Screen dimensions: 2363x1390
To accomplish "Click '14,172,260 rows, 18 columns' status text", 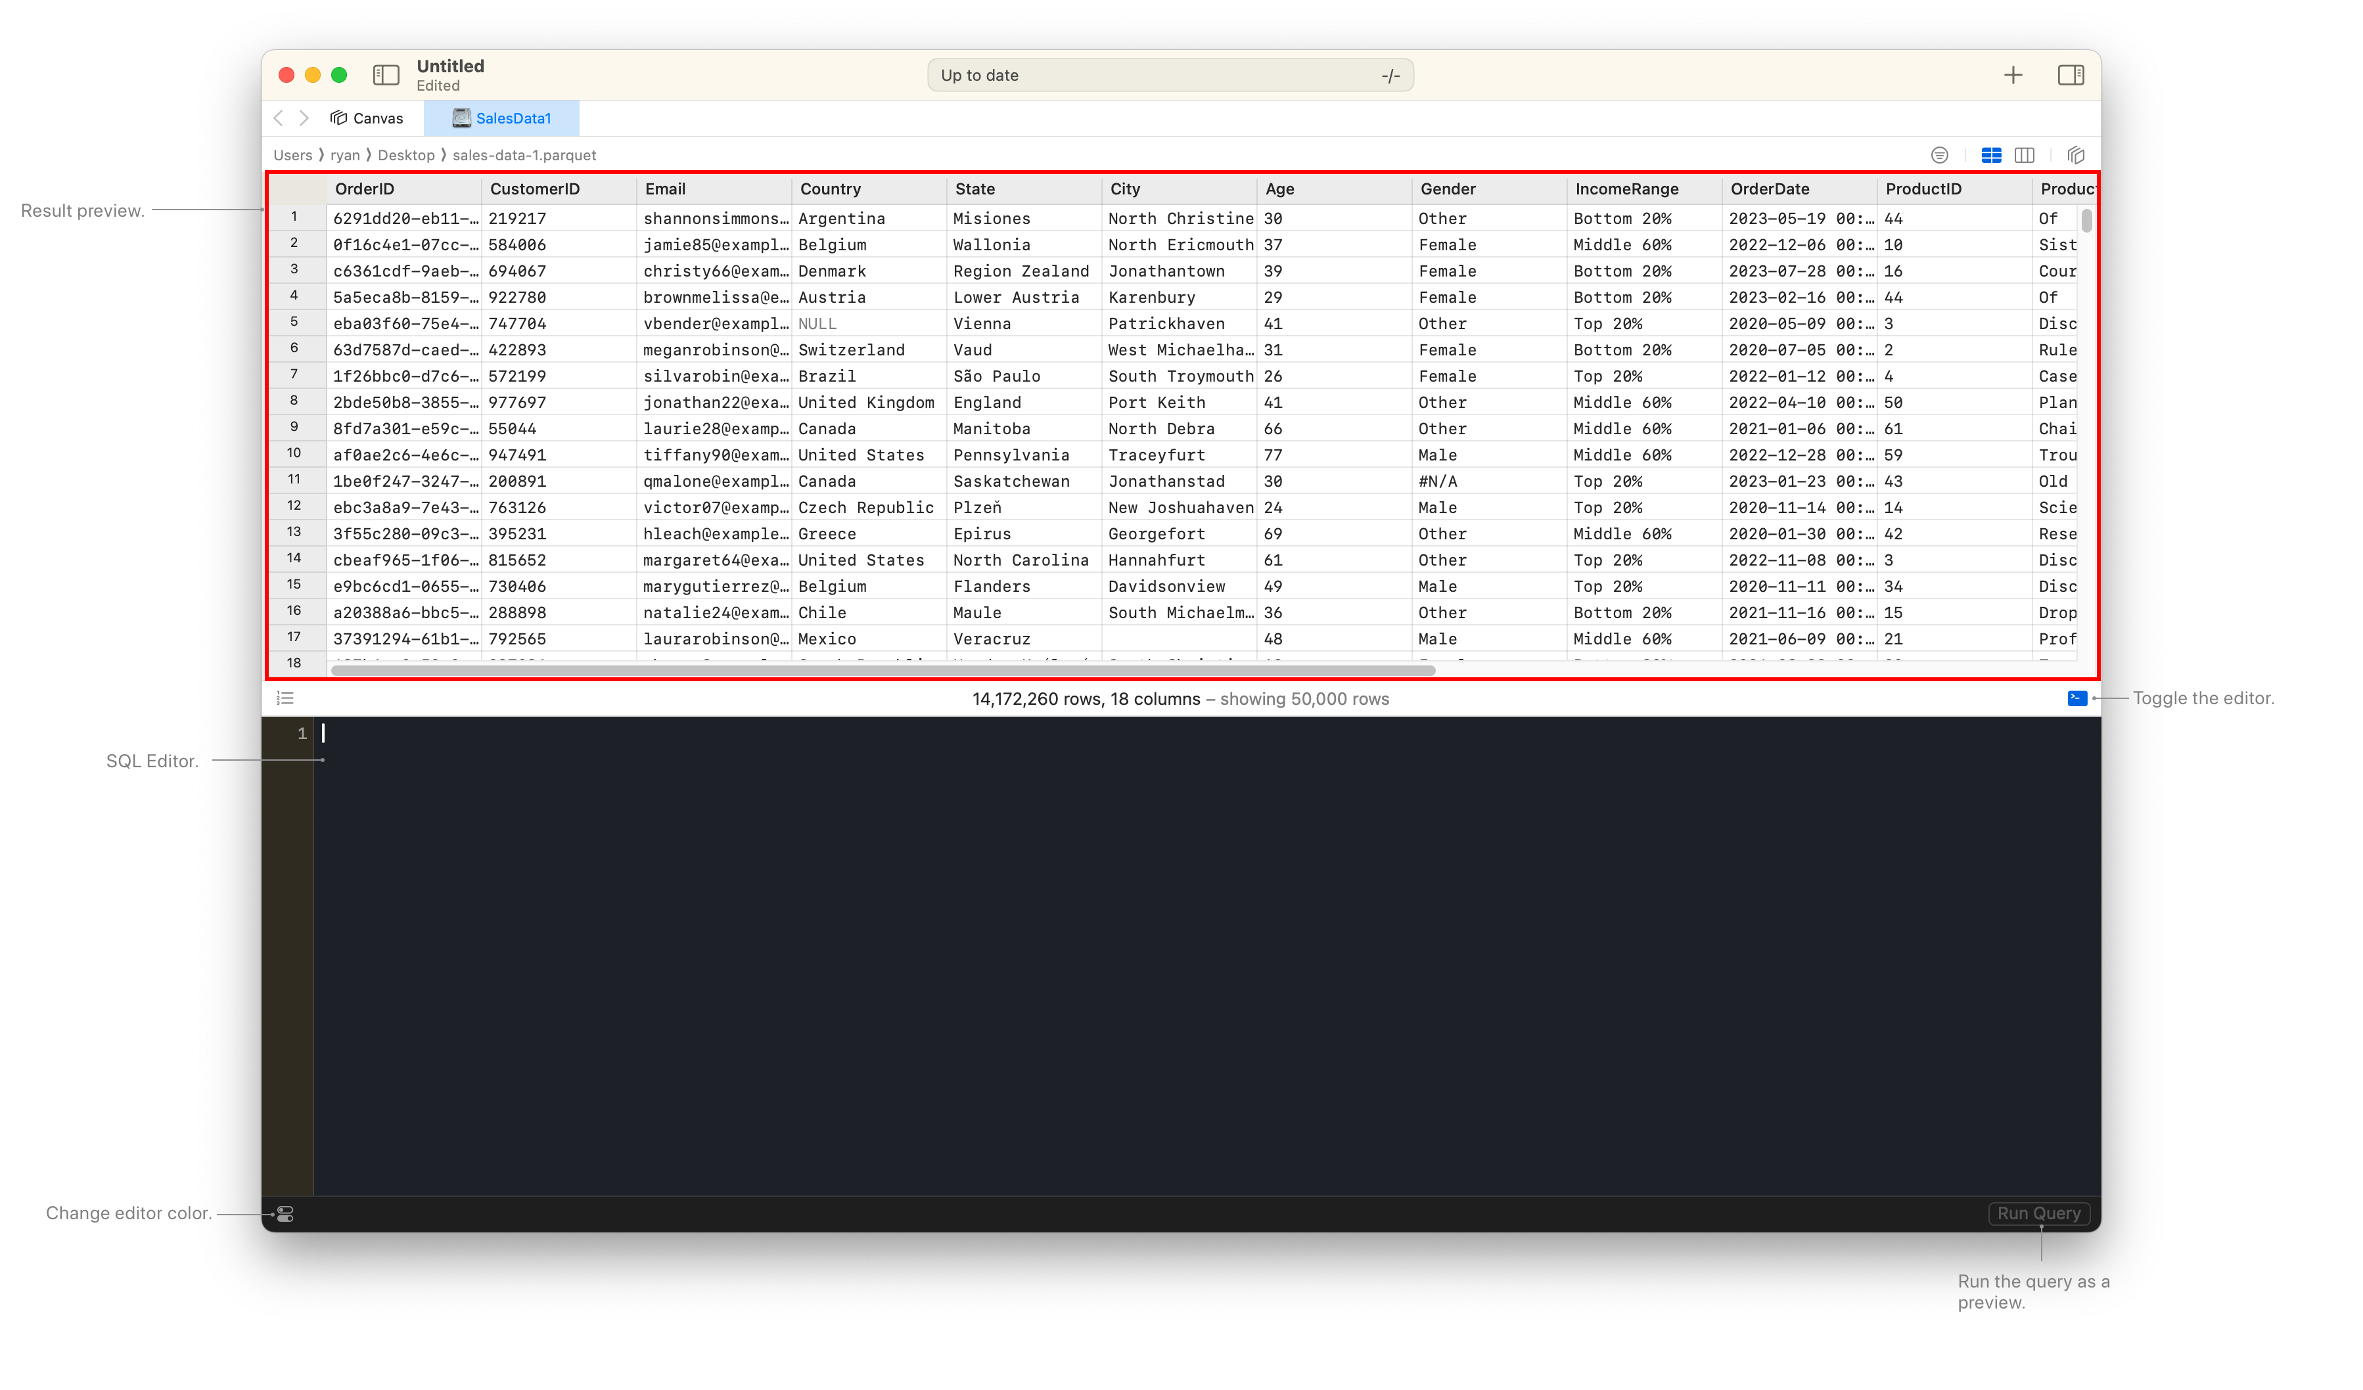I will pos(1086,699).
